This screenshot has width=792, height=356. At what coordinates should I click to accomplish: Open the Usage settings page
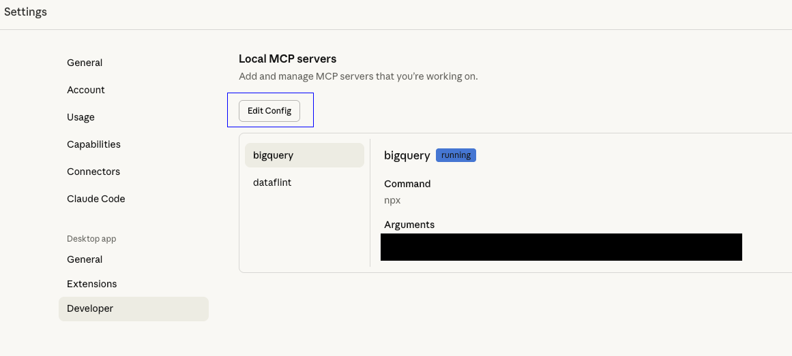(x=80, y=117)
